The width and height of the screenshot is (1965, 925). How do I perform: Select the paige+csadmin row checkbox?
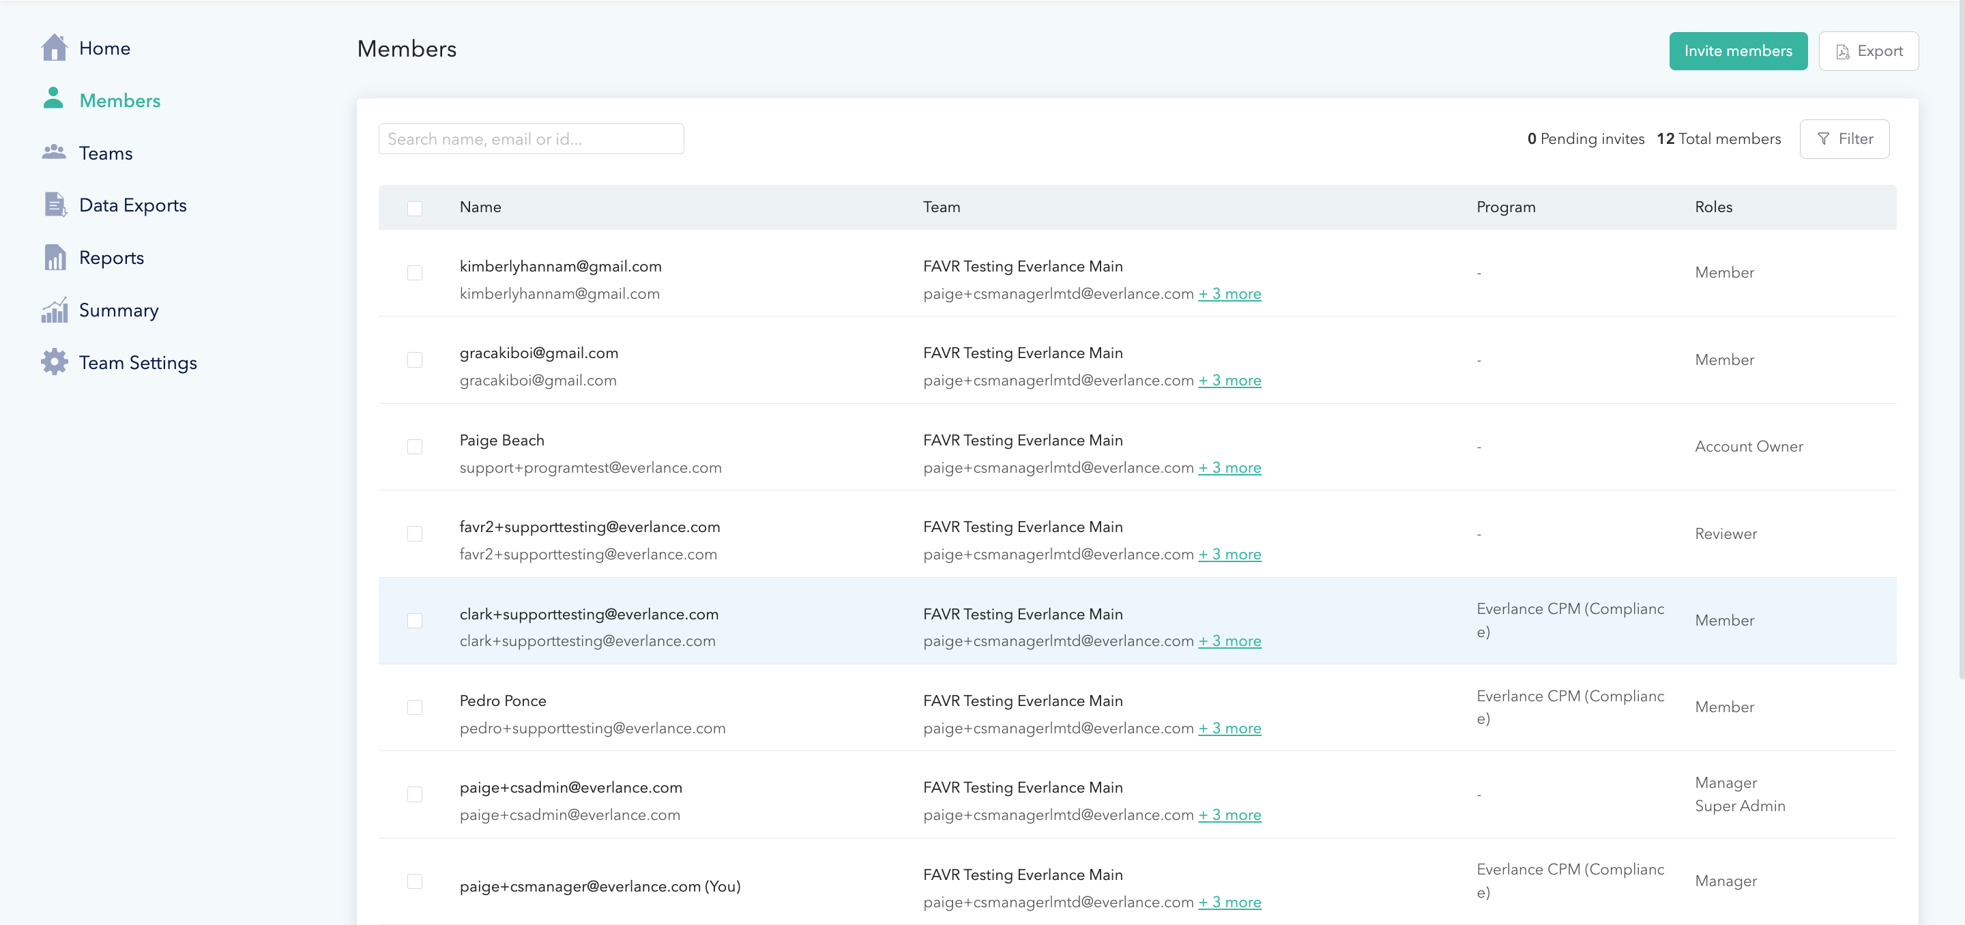[x=414, y=795]
